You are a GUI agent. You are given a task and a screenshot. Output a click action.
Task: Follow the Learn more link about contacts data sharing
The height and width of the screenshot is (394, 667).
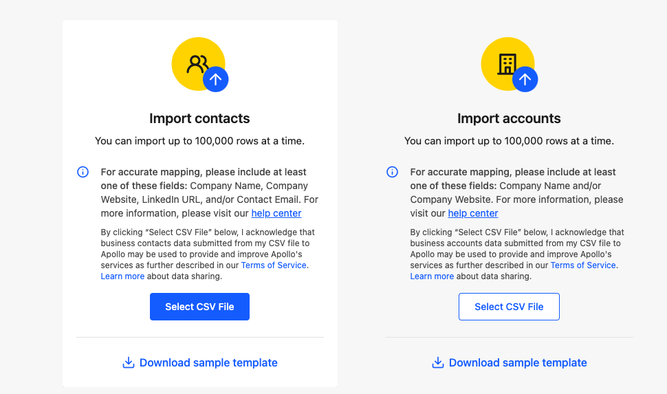[x=122, y=276]
